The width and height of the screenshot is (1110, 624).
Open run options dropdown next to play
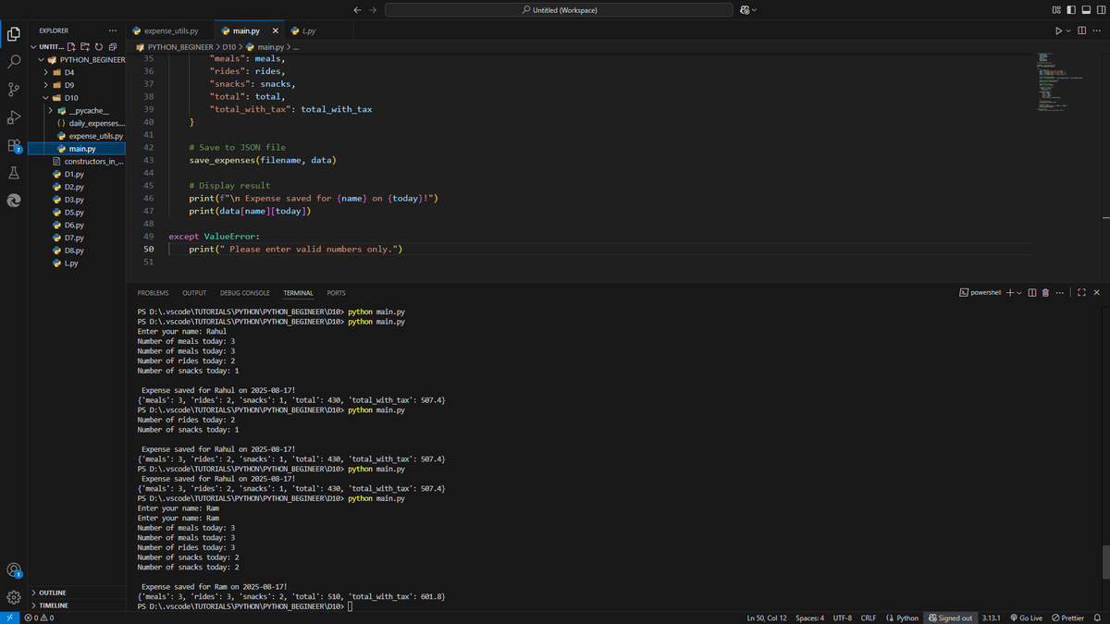point(1067,31)
